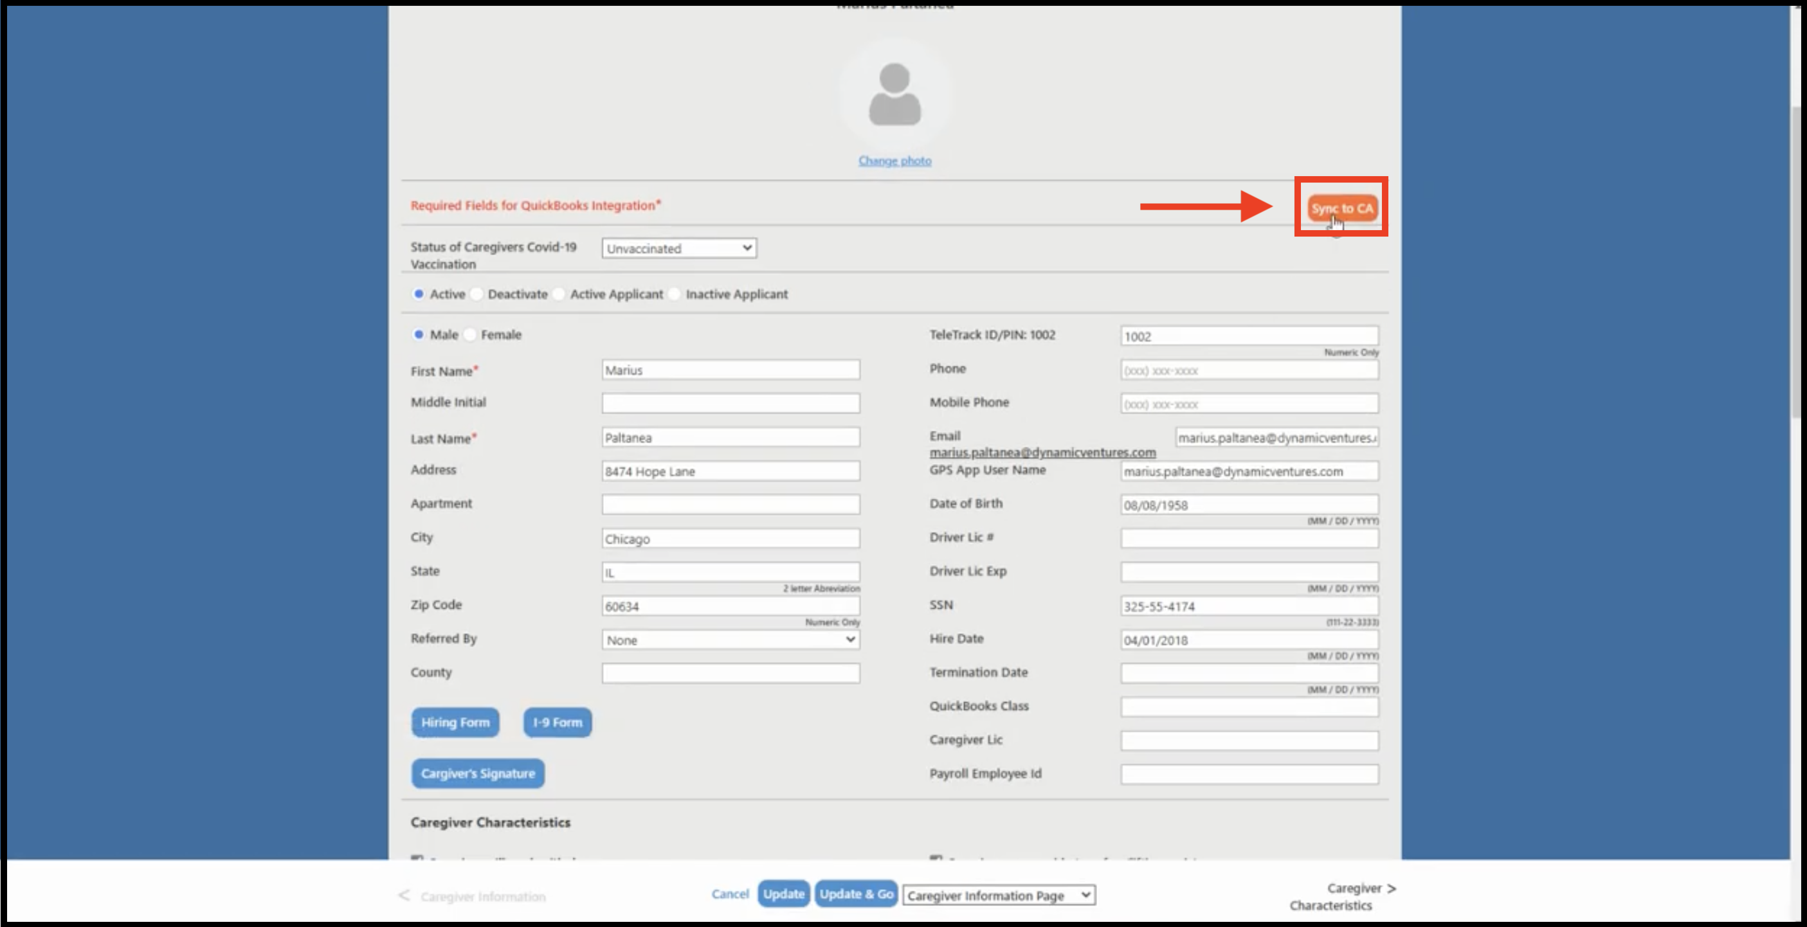Open the Hiring Form
1807x927 pixels.
[x=455, y=722]
